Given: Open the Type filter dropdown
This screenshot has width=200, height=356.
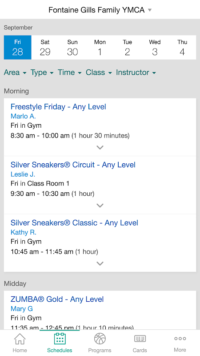Looking at the screenshot, I should click(42, 73).
